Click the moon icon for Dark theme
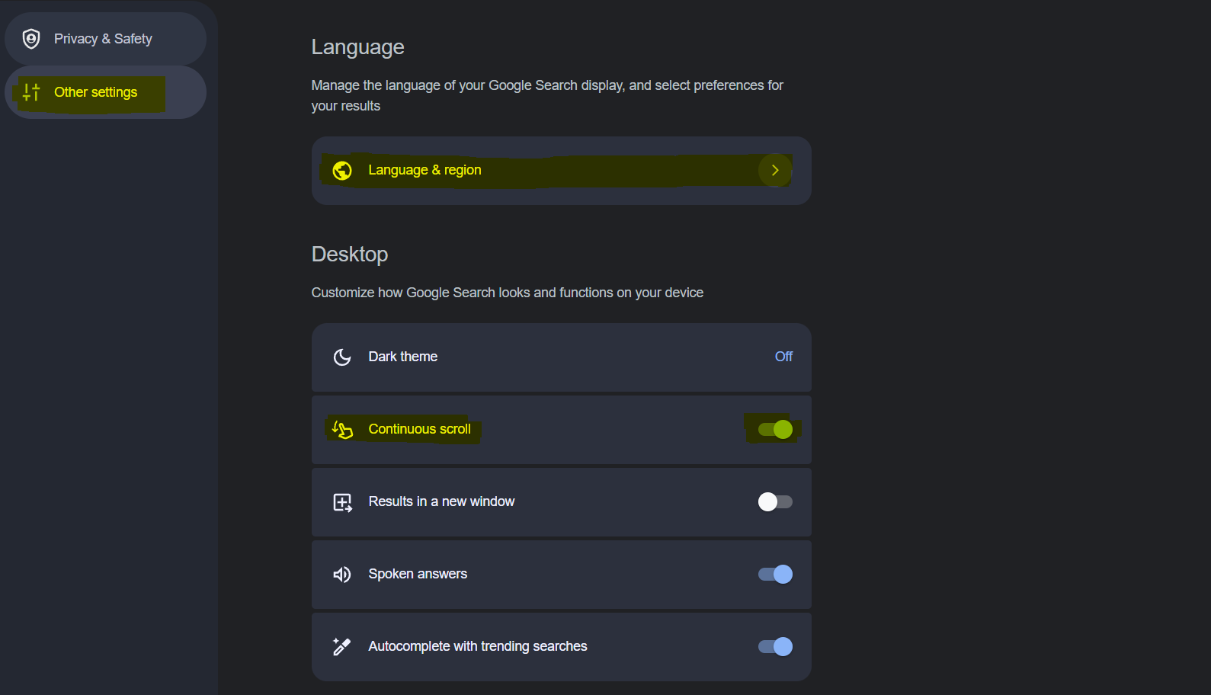 coord(342,357)
